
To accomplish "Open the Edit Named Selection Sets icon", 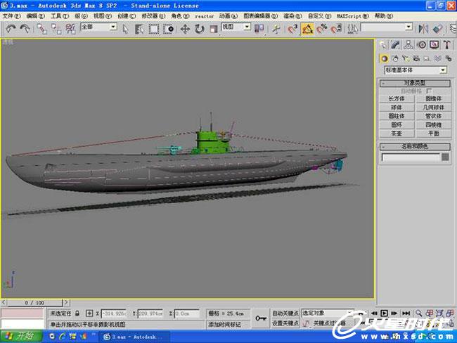I will [352, 29].
